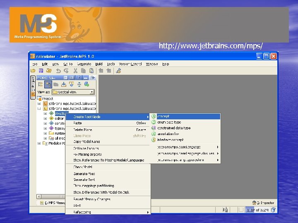Open the Tools menu

coord(111,64)
